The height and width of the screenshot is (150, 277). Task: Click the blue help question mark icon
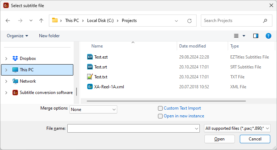268,36
